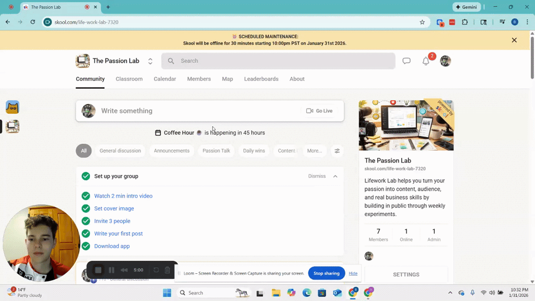Toggle the Watch 2 min intro video checkmark

[x=86, y=196]
